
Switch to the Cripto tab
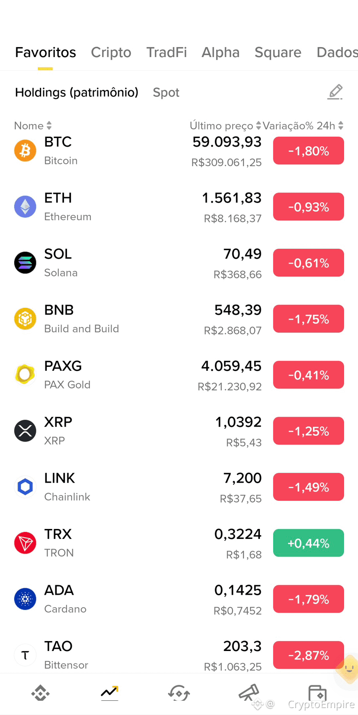(111, 52)
